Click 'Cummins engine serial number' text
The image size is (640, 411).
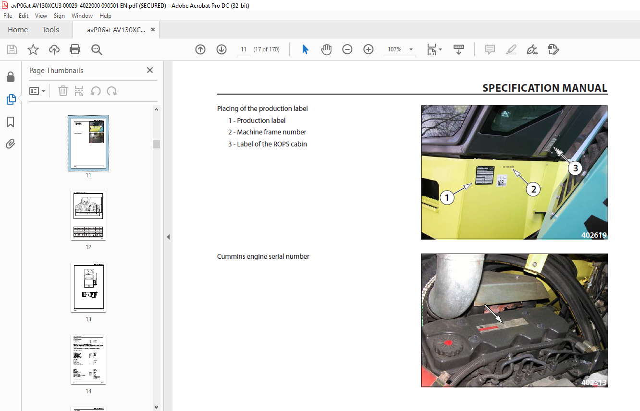(x=263, y=256)
